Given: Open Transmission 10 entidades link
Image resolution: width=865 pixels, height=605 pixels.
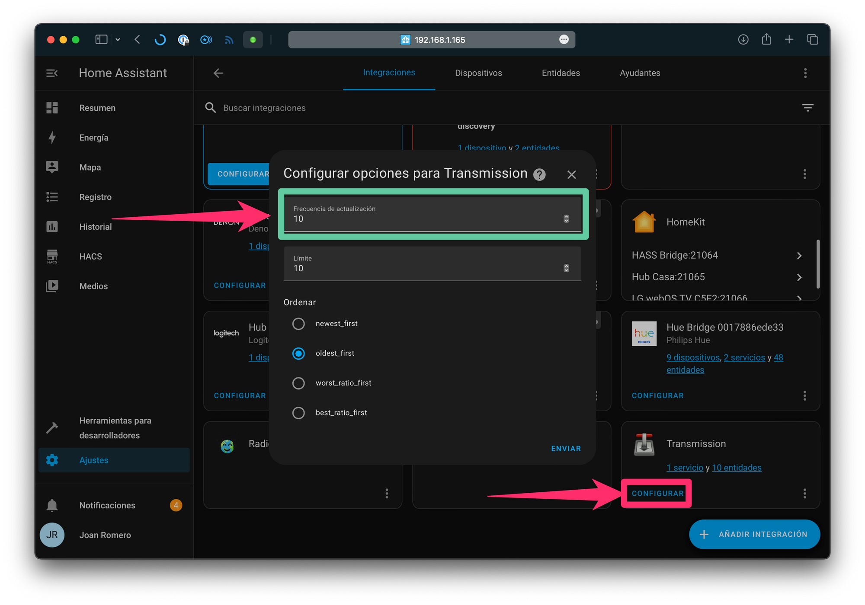Looking at the screenshot, I should point(737,468).
